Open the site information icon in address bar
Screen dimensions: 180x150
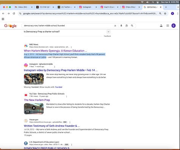point(20,13)
